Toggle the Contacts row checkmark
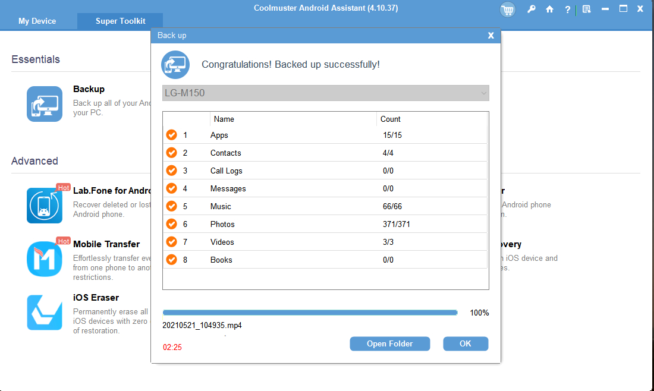The width and height of the screenshot is (654, 391). click(x=171, y=153)
